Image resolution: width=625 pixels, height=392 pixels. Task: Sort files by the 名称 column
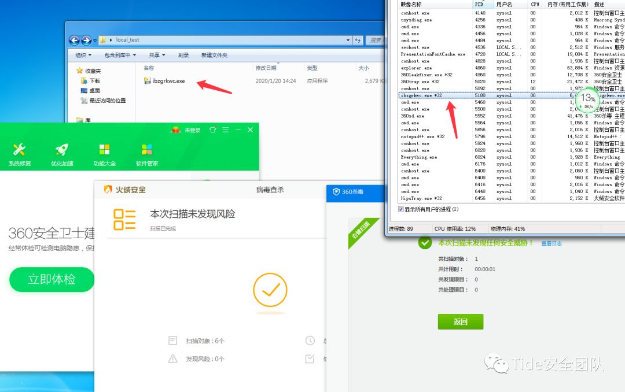[149, 68]
